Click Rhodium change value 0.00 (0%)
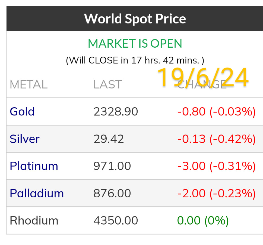Viewport: 263px width, 245px height. pyautogui.click(x=202, y=220)
